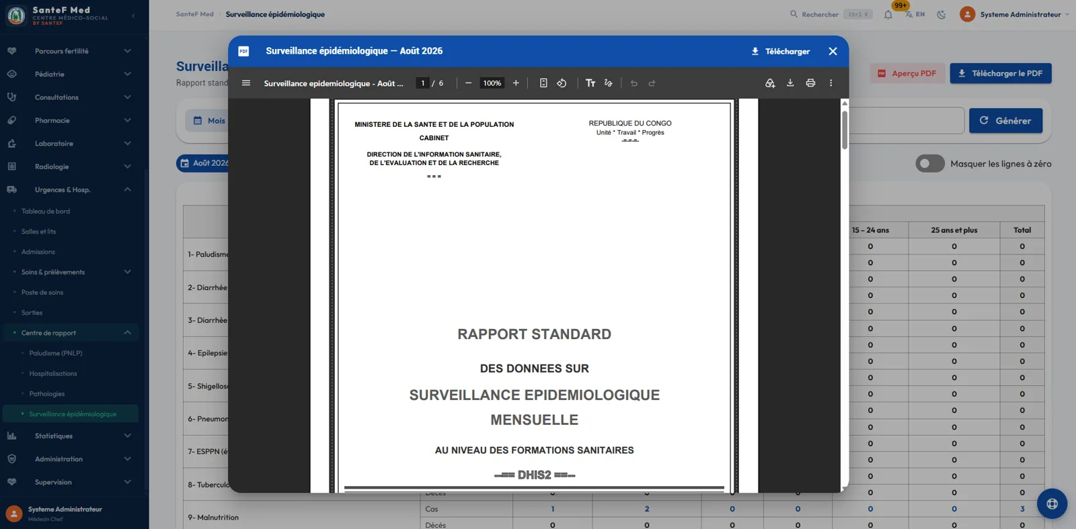Click the undo arrow in PDF toolbar

633,83
